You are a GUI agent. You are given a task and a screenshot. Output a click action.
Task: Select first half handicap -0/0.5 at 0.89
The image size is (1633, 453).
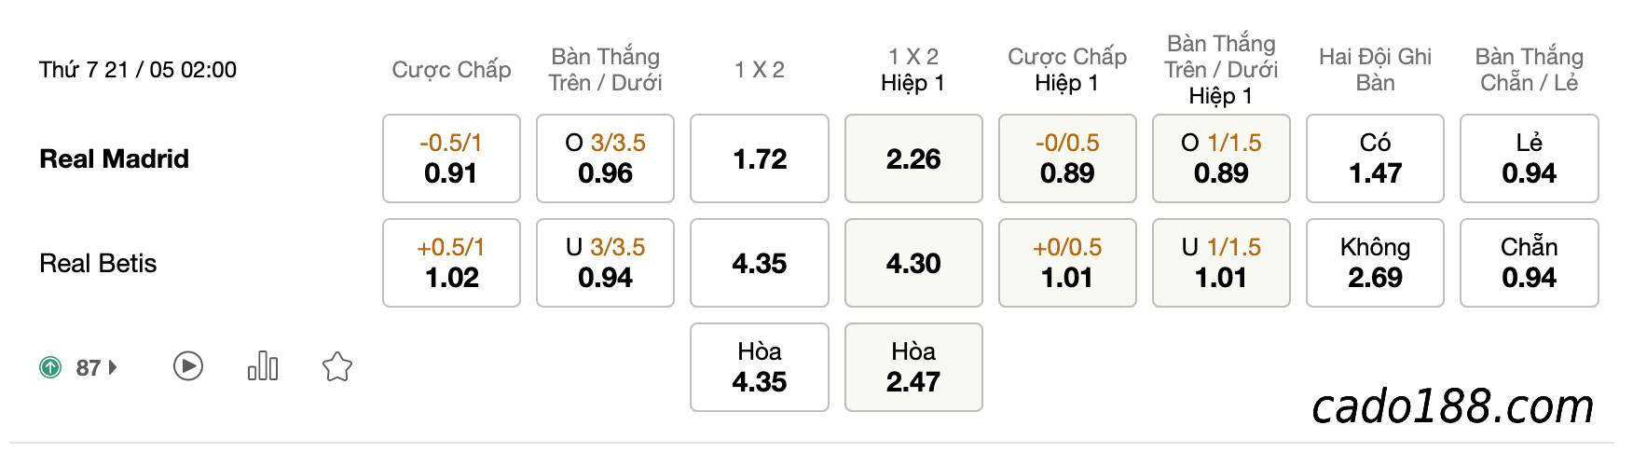click(x=1067, y=158)
